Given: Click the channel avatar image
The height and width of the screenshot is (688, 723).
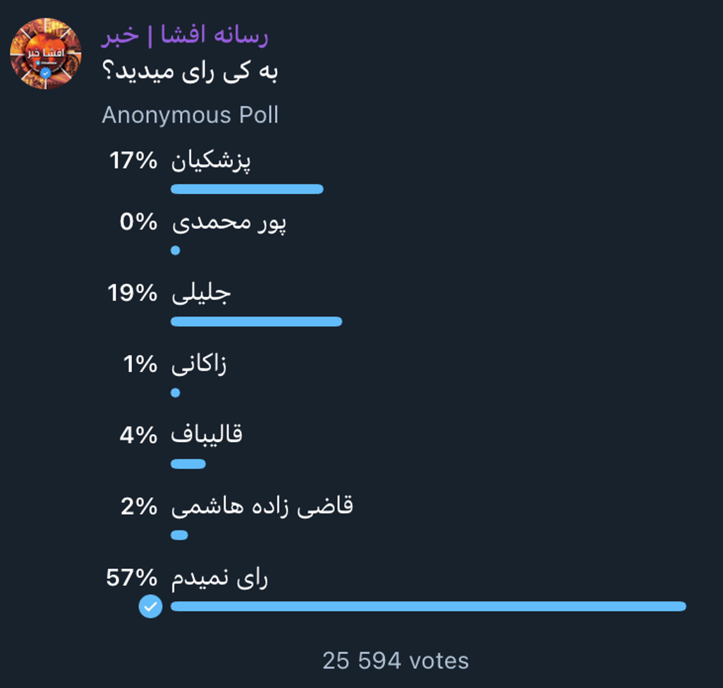Looking at the screenshot, I should click(x=46, y=53).
